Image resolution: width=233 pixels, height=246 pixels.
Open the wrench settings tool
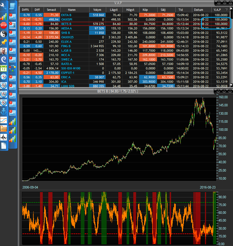click(4, 7)
